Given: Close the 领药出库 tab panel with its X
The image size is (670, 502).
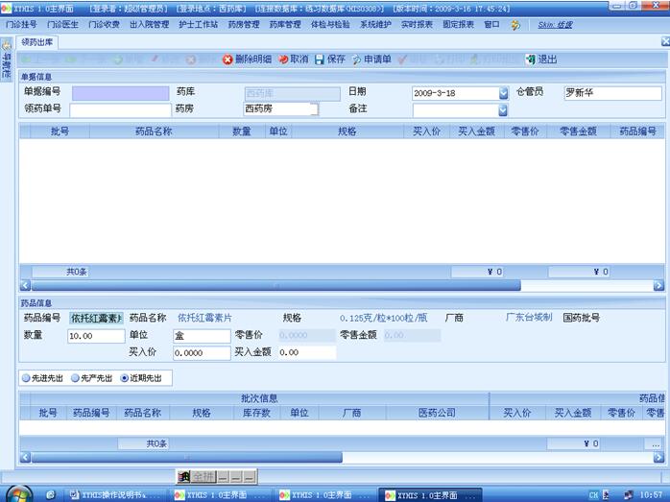Looking at the screenshot, I should click(665, 41).
